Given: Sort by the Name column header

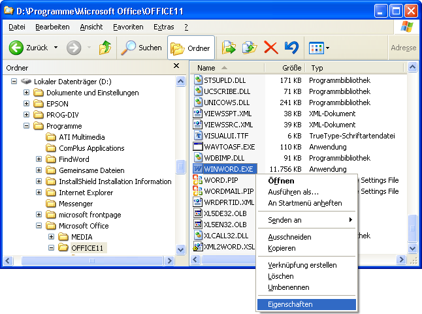Looking at the screenshot, I should (228, 68).
